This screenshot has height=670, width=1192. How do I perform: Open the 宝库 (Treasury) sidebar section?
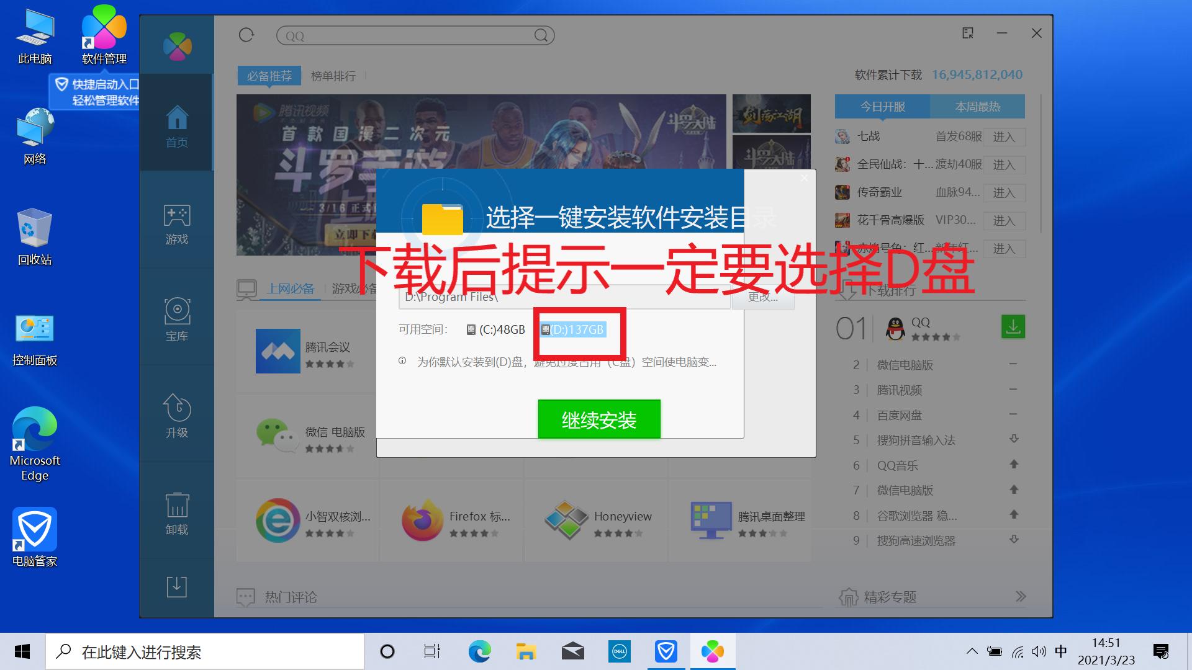pyautogui.click(x=177, y=318)
